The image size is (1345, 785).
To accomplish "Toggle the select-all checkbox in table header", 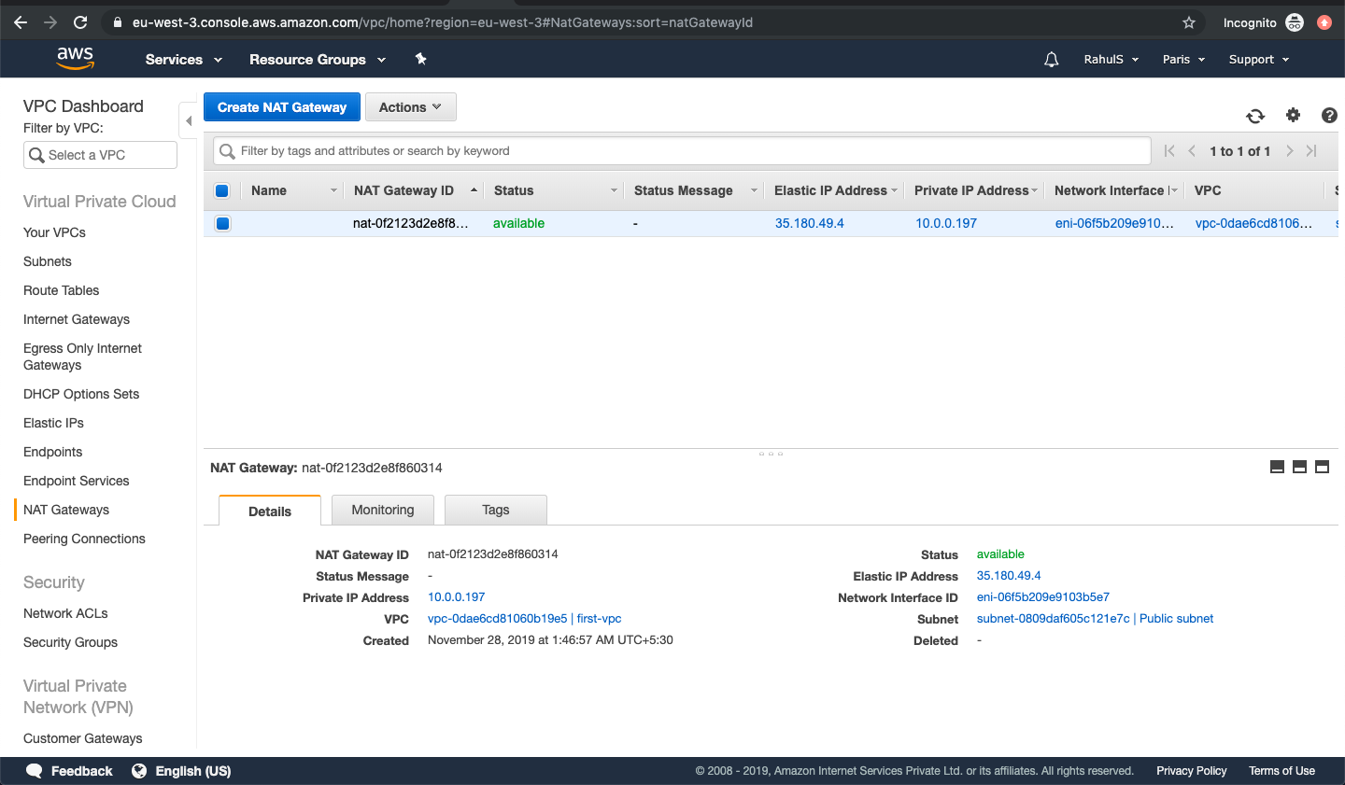I will (222, 190).
